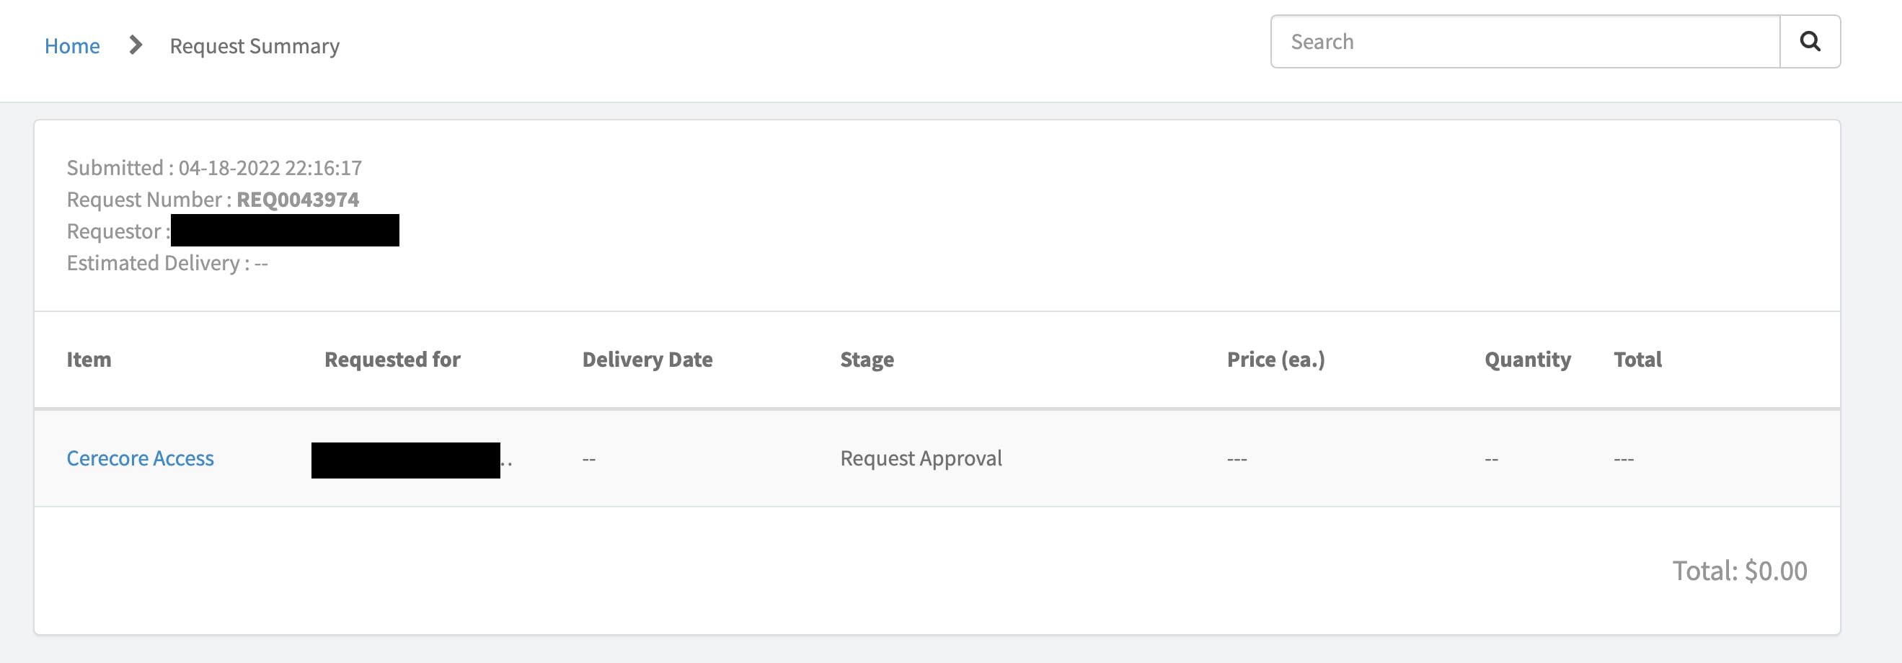Select the Request Summary breadcrumb label
Screen dimensions: 1902x663
point(254,46)
